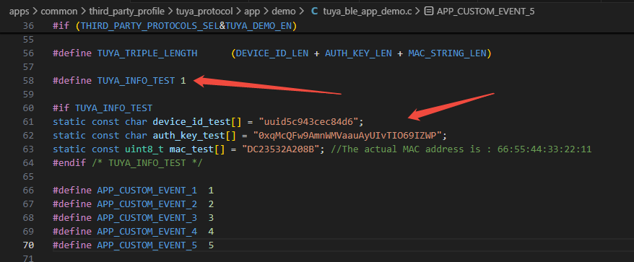Click the C file type icon in breadcrumb

tap(314, 12)
